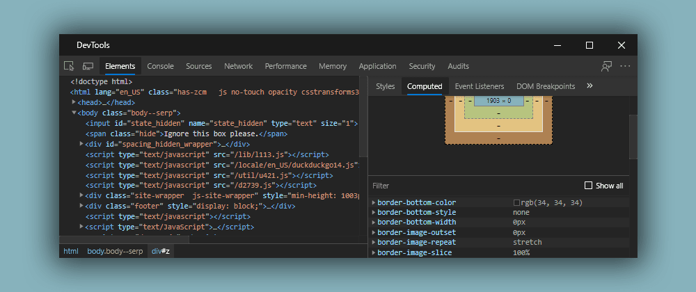
Task: Open the Performance tab
Action: tap(286, 66)
